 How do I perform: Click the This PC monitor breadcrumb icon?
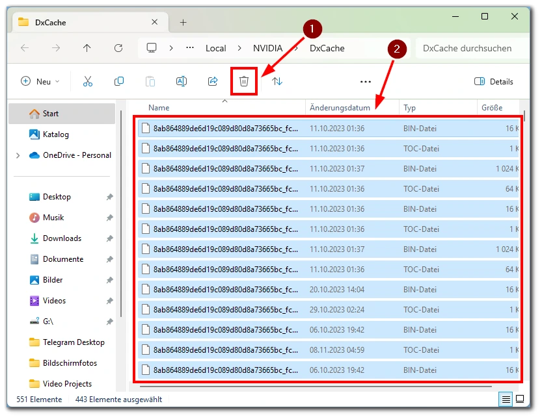[x=152, y=48]
